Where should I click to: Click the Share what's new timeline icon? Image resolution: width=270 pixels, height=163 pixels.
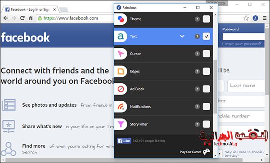pyautogui.click(x=9, y=126)
